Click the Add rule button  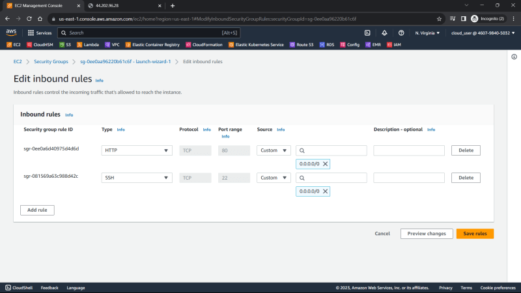(x=37, y=210)
